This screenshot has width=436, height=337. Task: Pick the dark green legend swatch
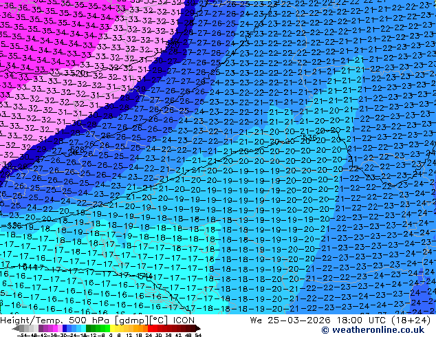89,328
